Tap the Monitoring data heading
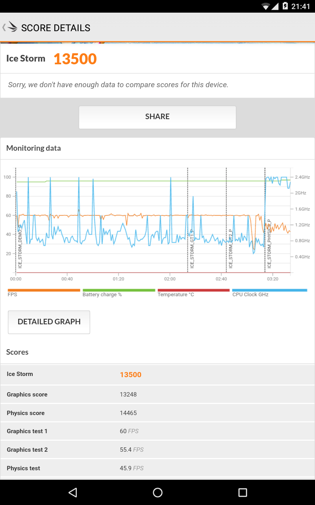Image resolution: width=315 pixels, height=505 pixels. point(33,148)
